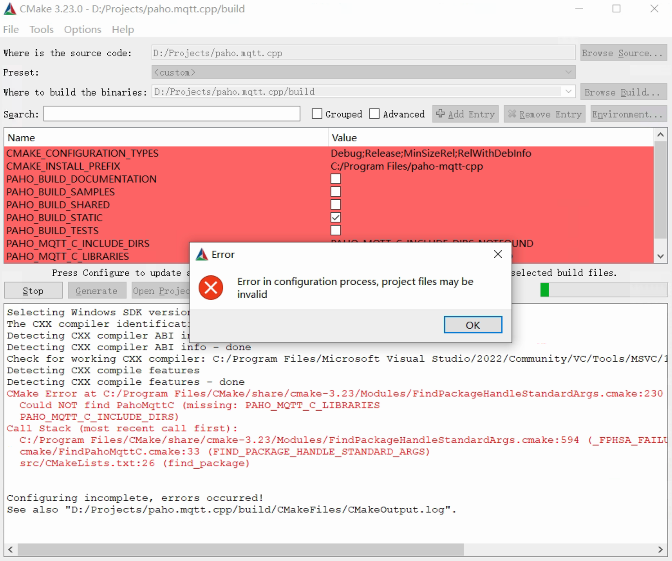Screen dimensions: 672x561
Task: Click the output log scroll-left arrow
Action: (10, 549)
